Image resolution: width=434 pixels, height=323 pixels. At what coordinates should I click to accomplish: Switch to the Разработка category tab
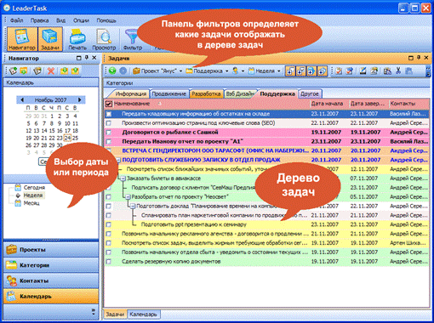(206, 93)
